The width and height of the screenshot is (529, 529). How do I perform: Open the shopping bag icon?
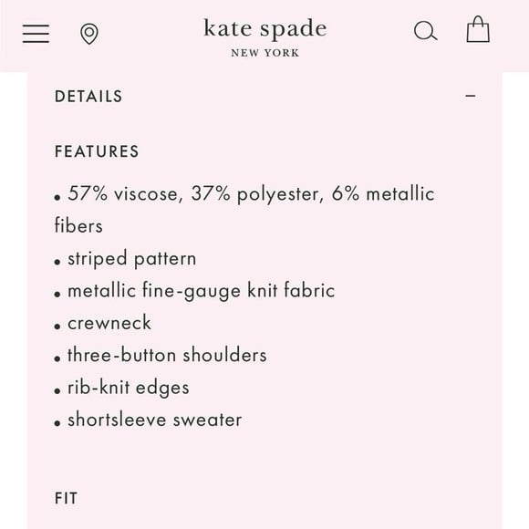pyautogui.click(x=478, y=29)
